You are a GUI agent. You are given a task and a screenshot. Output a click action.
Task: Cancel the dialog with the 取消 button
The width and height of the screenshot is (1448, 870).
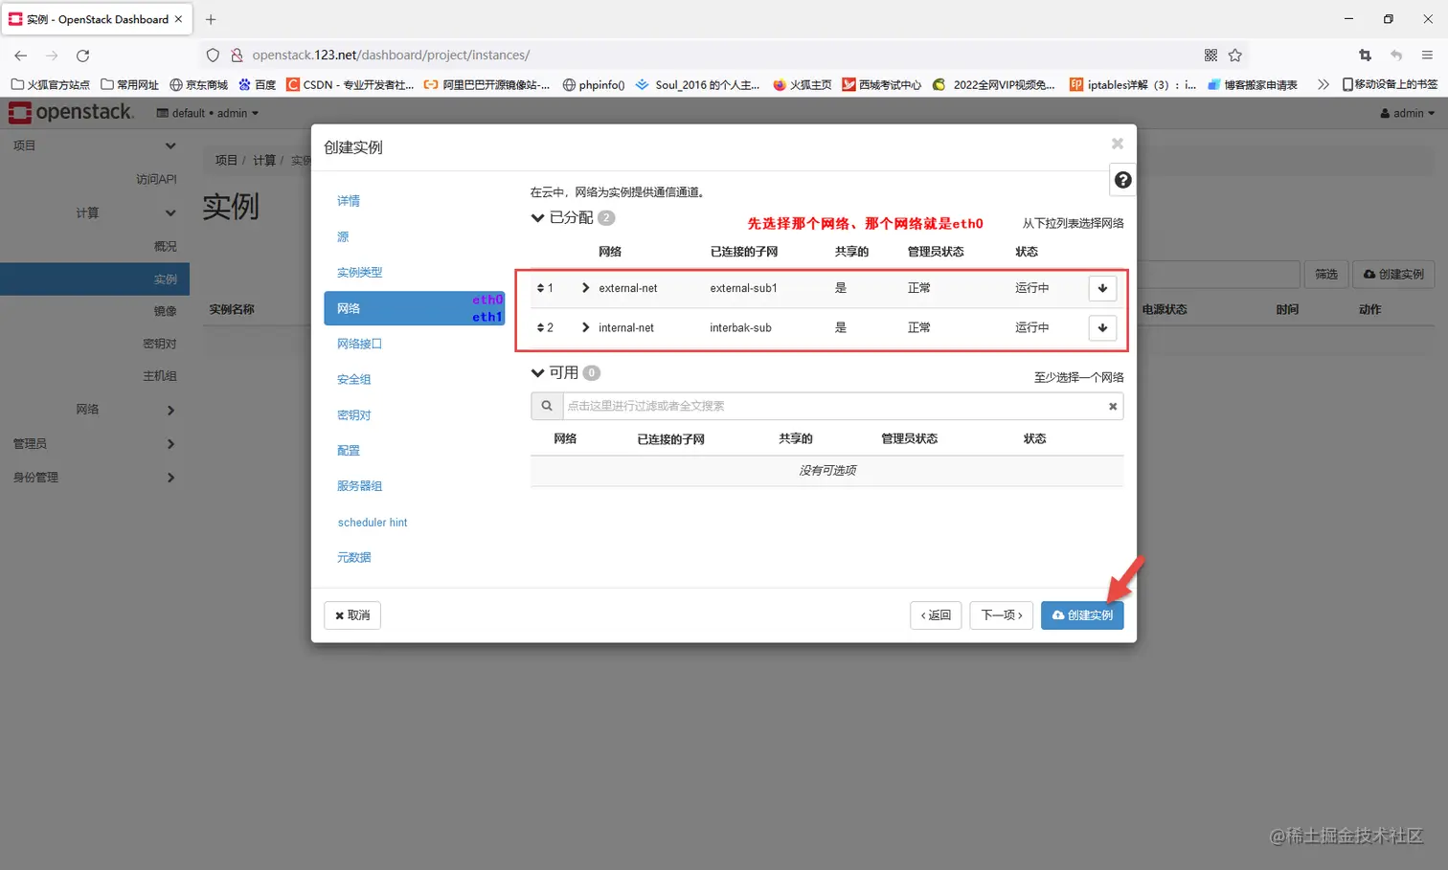[x=351, y=615]
